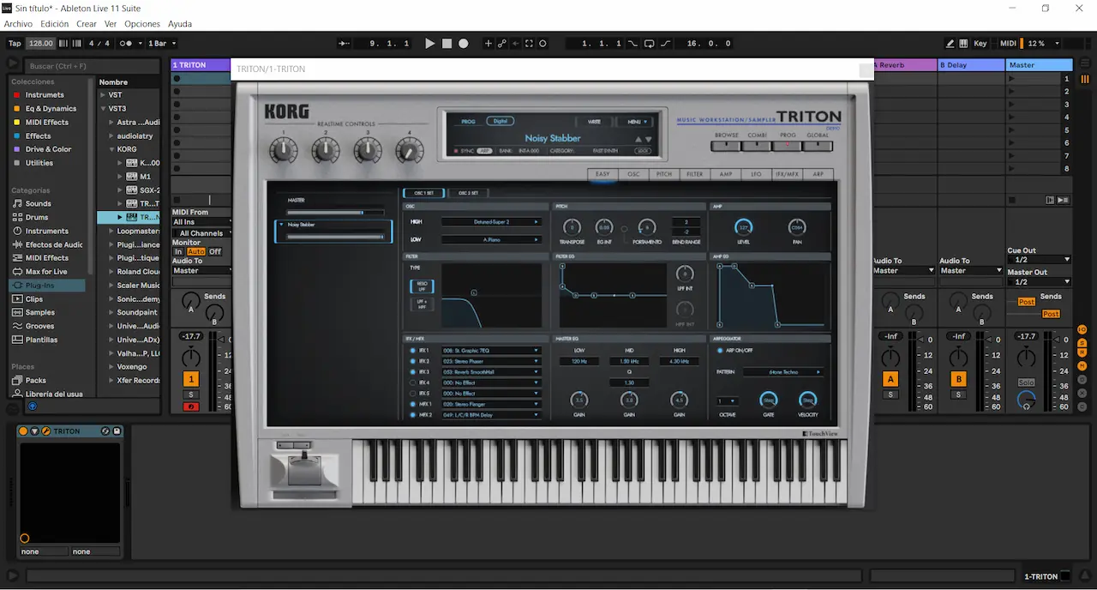Image resolution: width=1097 pixels, height=590 pixels.
Task: Click the Session Record circle button
Action: point(543,43)
